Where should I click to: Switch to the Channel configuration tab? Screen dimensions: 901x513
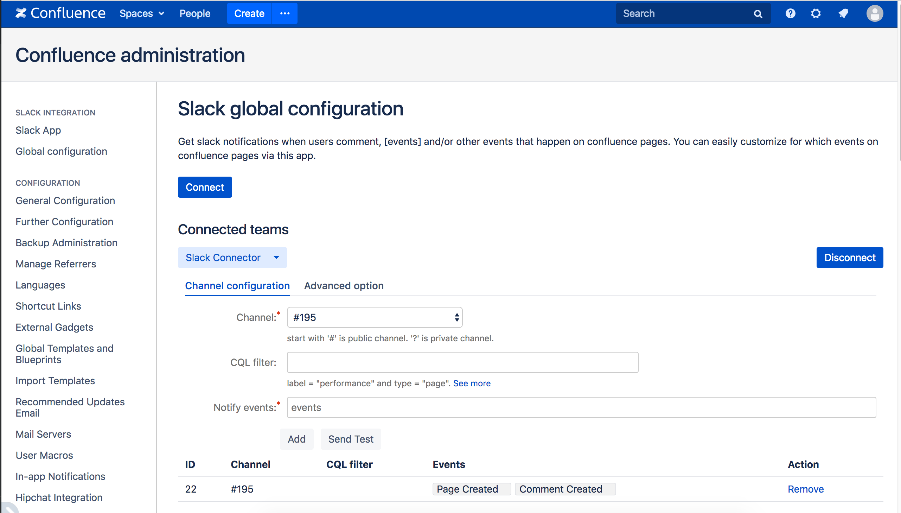[x=237, y=286]
